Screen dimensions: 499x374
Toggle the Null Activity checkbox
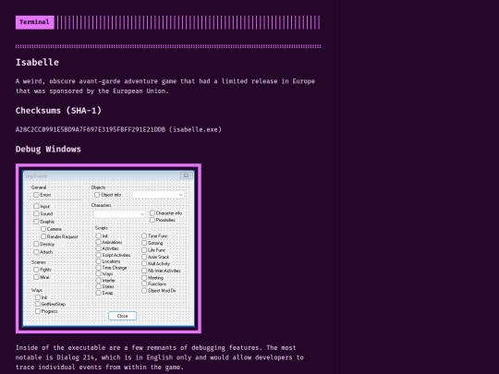[x=144, y=263]
